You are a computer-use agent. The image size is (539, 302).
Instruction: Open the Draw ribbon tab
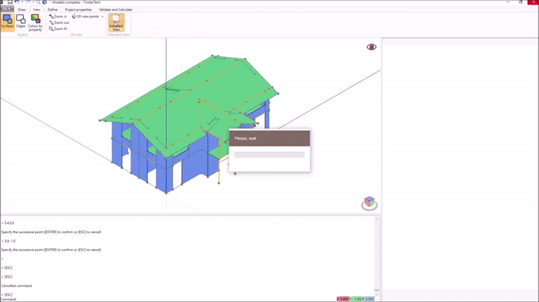click(x=22, y=10)
